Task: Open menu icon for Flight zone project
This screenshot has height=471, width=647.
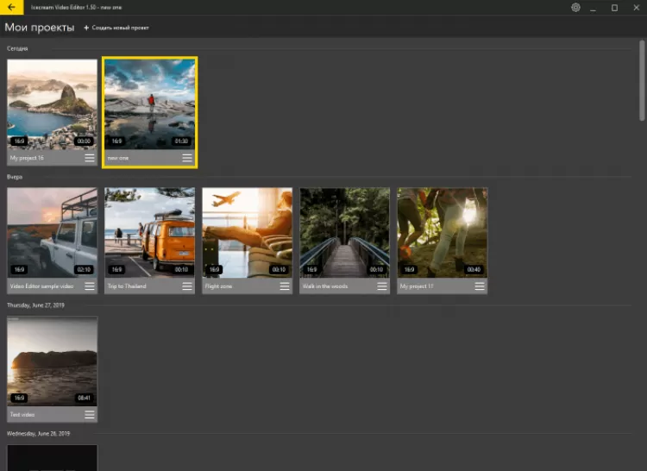Action: tap(285, 286)
